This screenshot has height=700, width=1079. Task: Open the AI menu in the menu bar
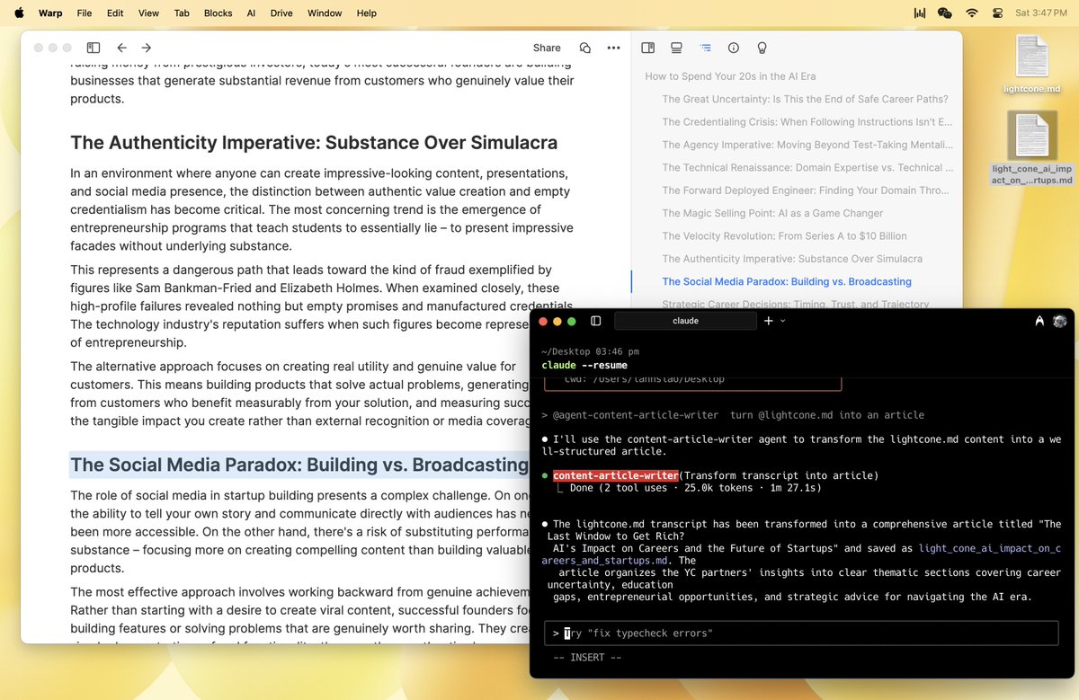click(x=251, y=13)
